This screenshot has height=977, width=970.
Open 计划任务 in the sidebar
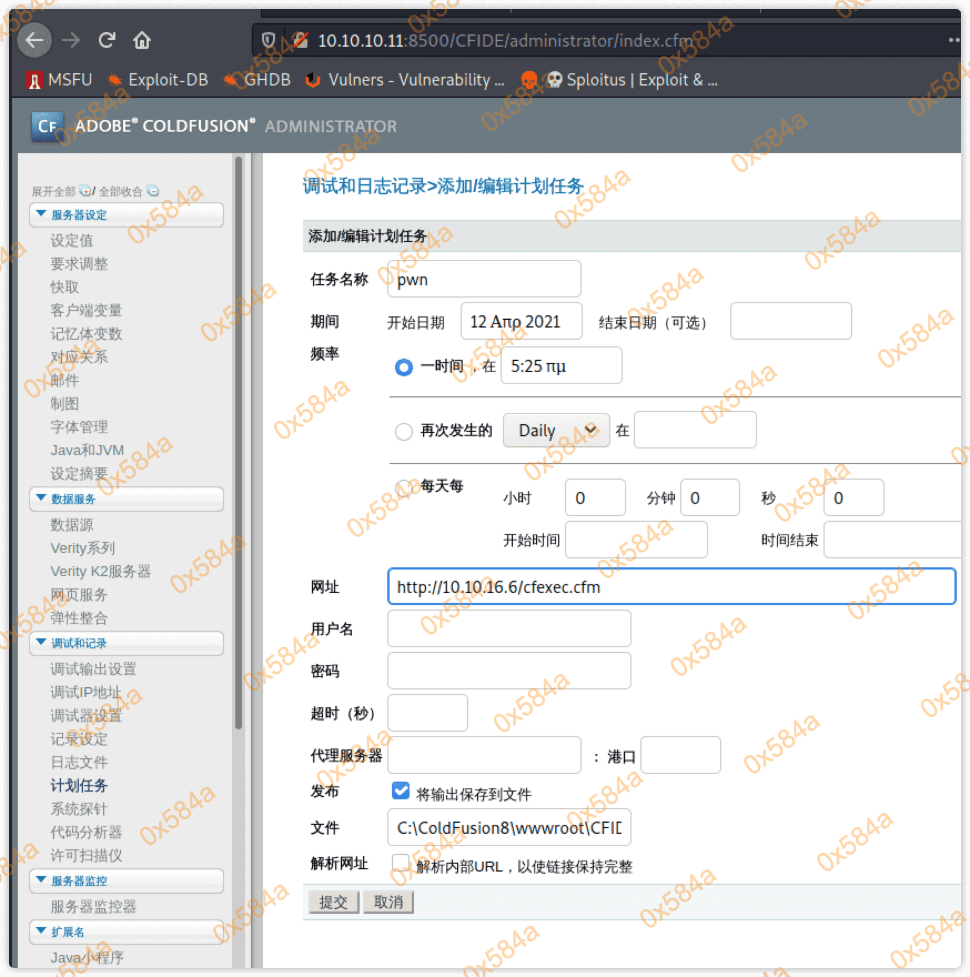click(79, 785)
